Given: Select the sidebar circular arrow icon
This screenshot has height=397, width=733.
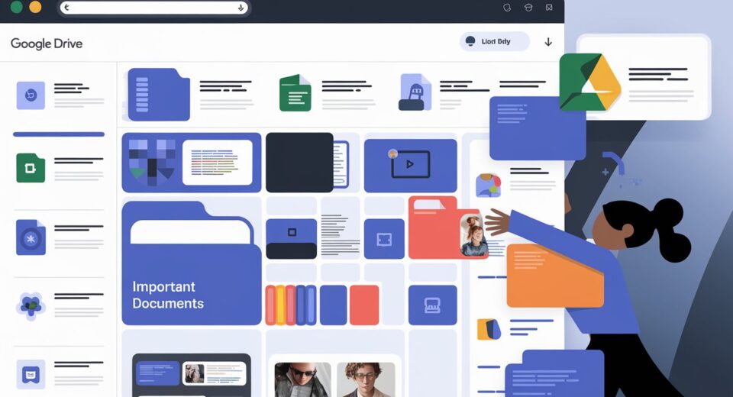Looking at the screenshot, I should tap(31, 95).
